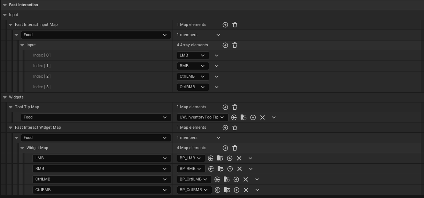Collapse the Input array row
Image resolution: width=424 pixels, height=198 pixels.
click(x=22, y=45)
